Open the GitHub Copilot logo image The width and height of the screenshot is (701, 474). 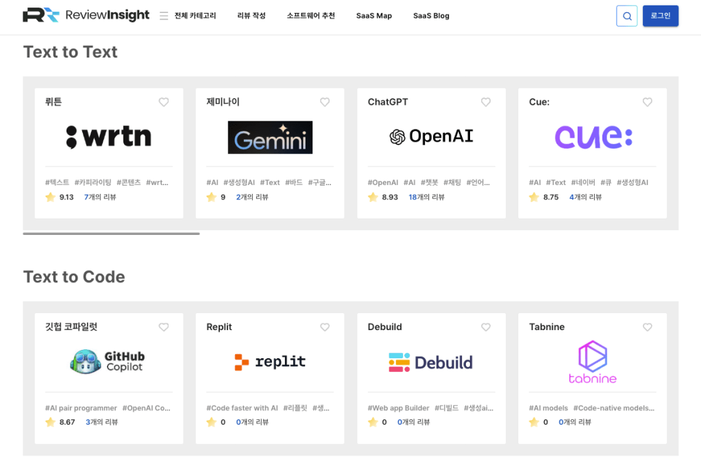point(108,361)
